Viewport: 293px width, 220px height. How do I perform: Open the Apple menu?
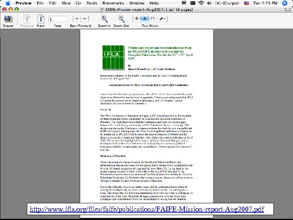[8, 3]
